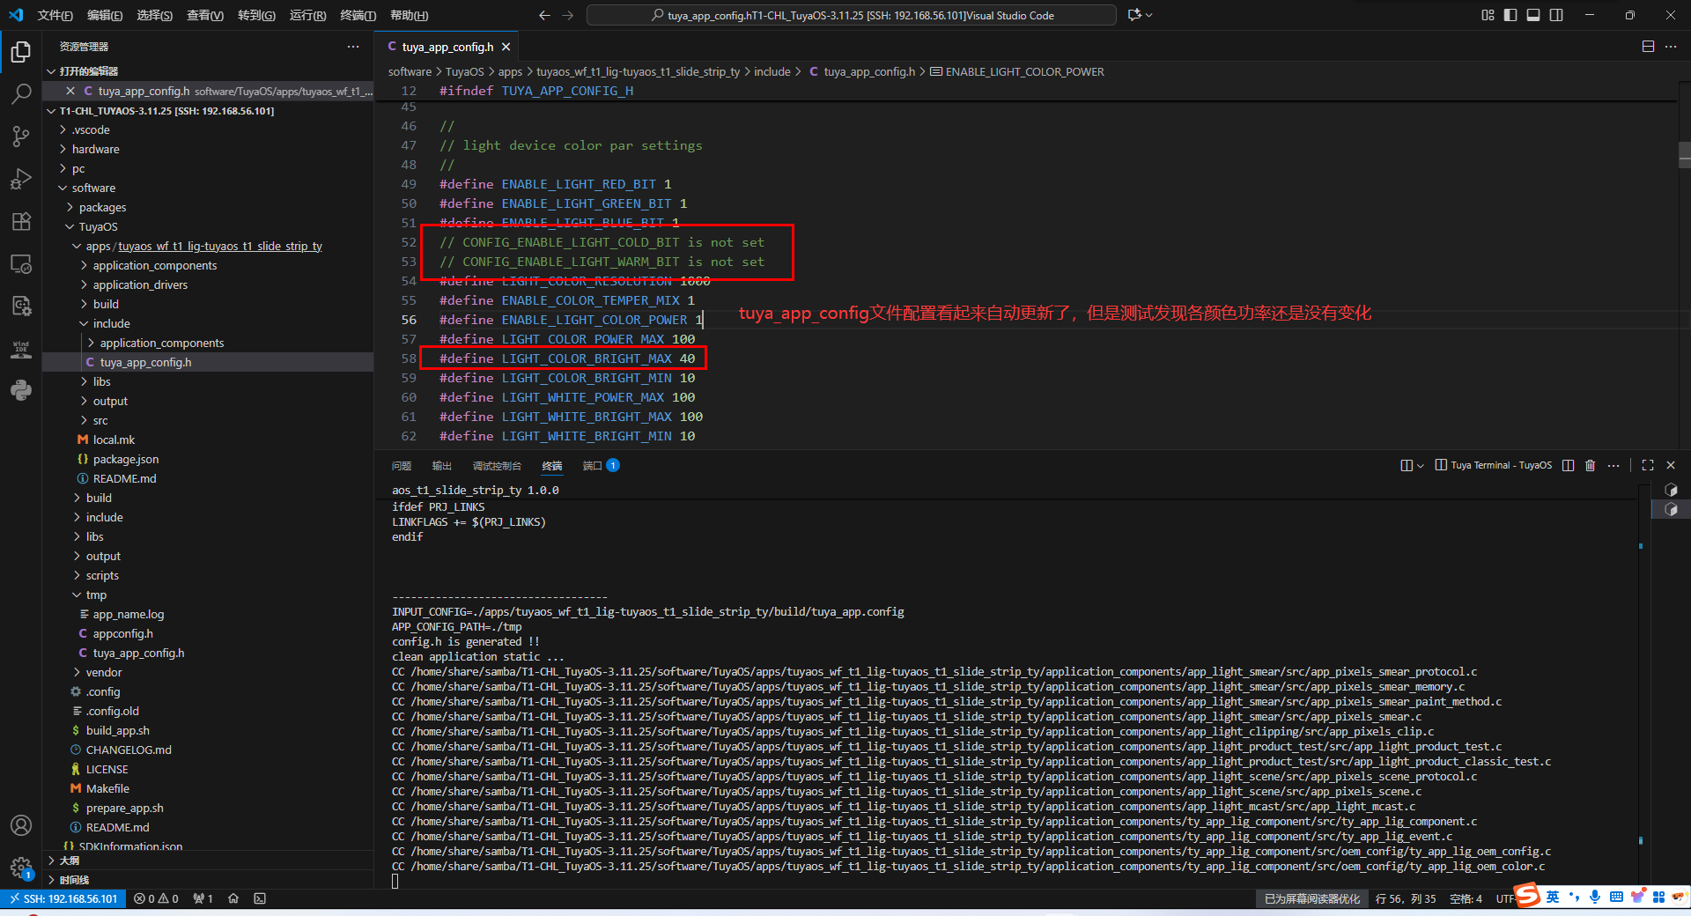Expand the hardware folder

tap(95, 150)
